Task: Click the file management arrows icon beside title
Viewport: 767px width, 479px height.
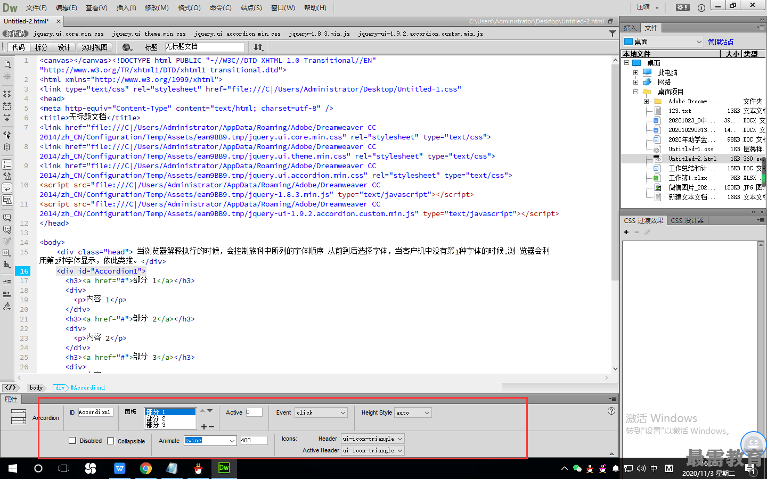Action: [258, 47]
